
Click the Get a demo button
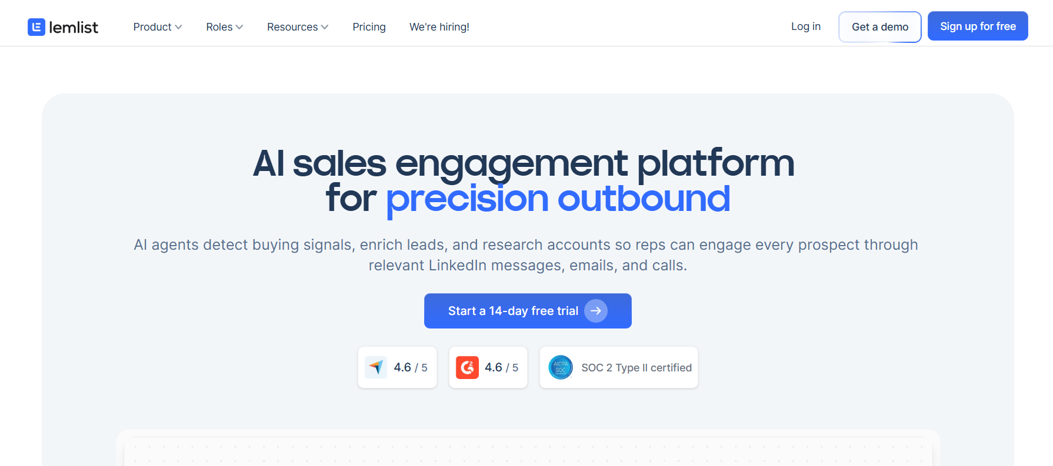pos(879,27)
